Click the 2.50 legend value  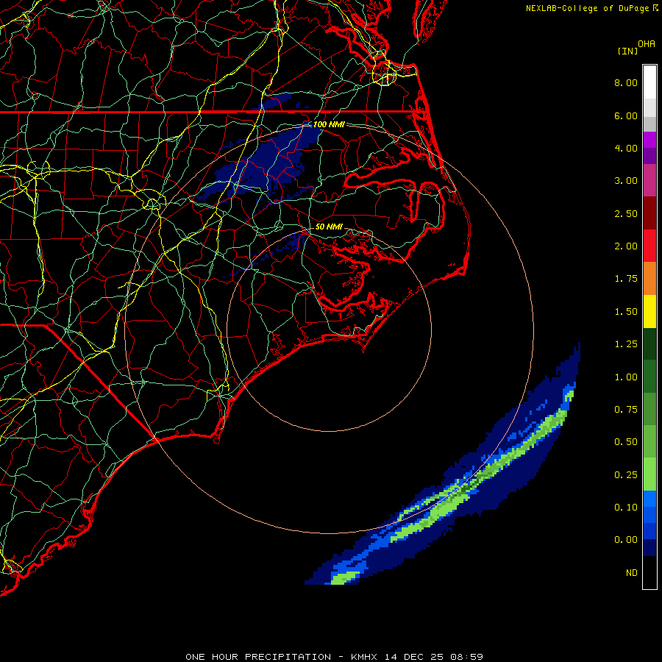point(626,213)
